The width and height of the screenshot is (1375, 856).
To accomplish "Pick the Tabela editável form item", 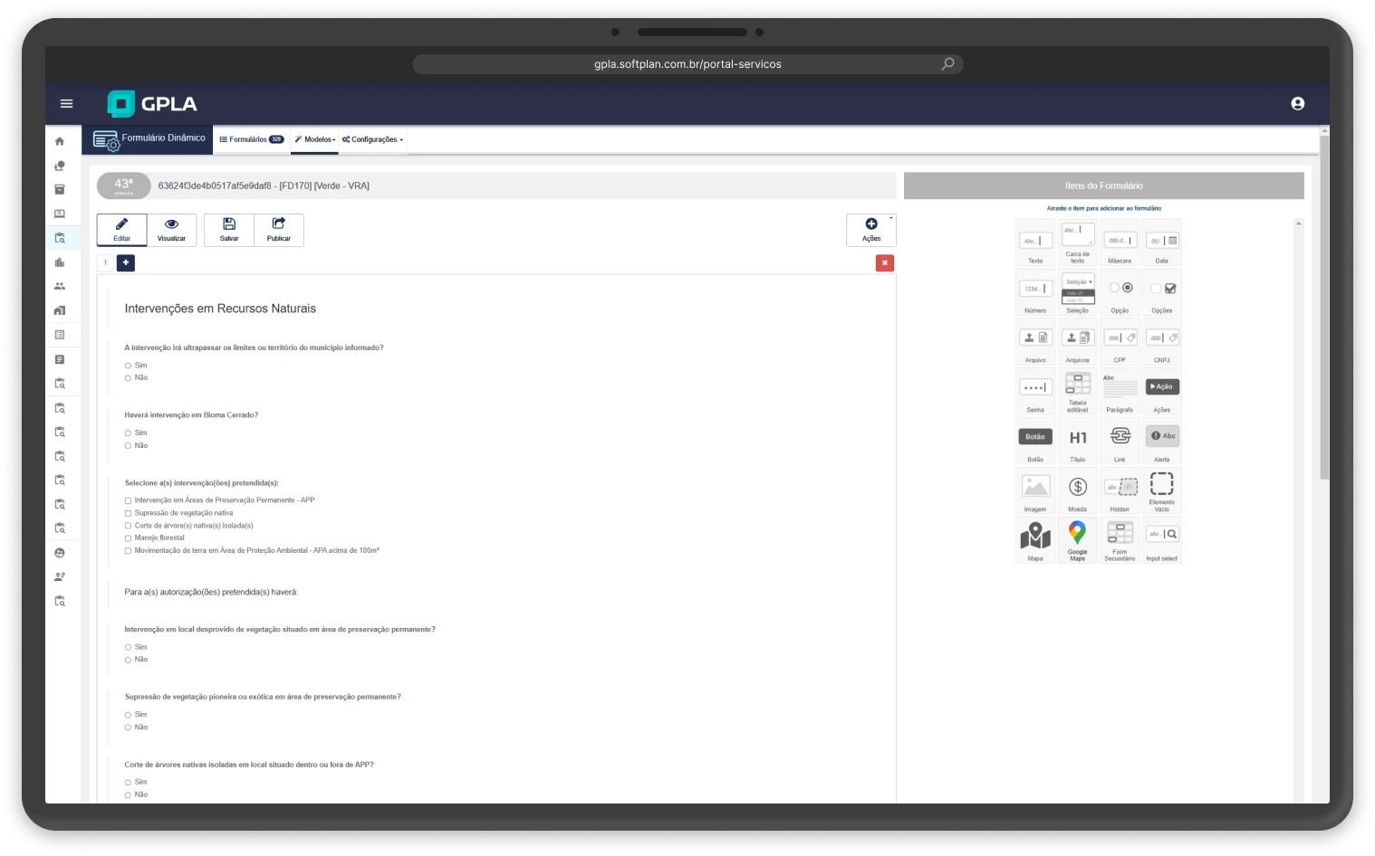I will pos(1077,391).
